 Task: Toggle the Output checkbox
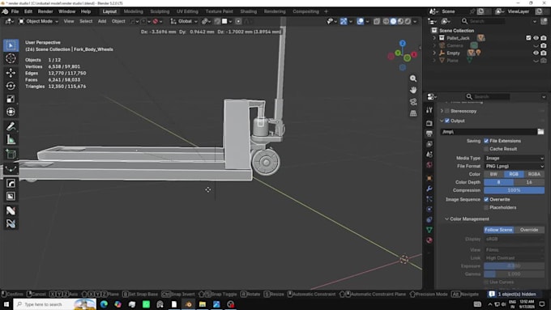447,121
